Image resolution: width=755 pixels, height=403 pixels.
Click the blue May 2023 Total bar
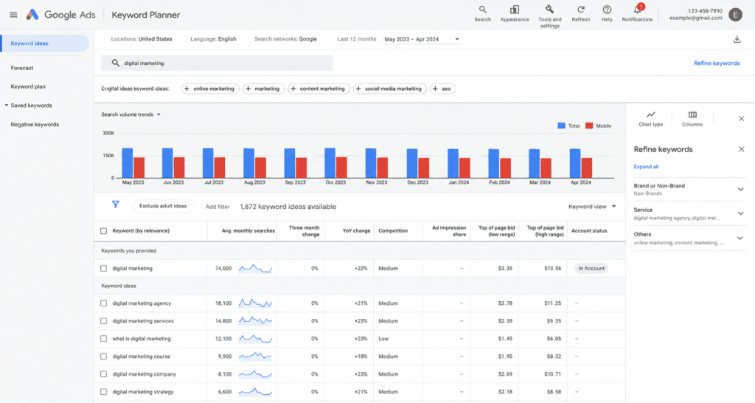[127, 163]
